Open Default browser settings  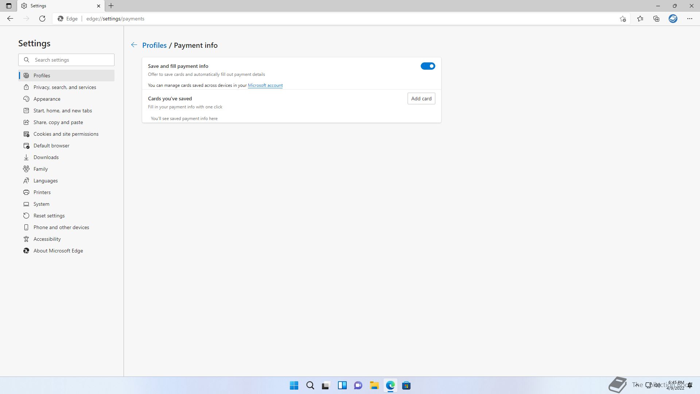66,146
